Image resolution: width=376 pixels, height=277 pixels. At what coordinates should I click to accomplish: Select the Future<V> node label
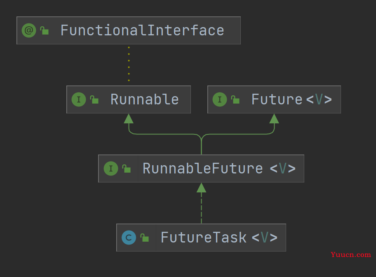pyautogui.click(x=291, y=99)
